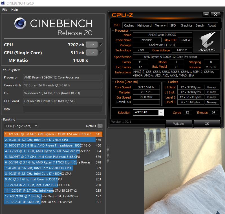Select ranking row 4 AMD Ryzen 5 2600
Image resolution: width=225 pixels, height=214 pixels.
point(53,151)
